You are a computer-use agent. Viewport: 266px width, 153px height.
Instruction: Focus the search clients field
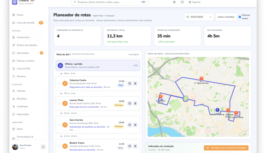point(110,2)
